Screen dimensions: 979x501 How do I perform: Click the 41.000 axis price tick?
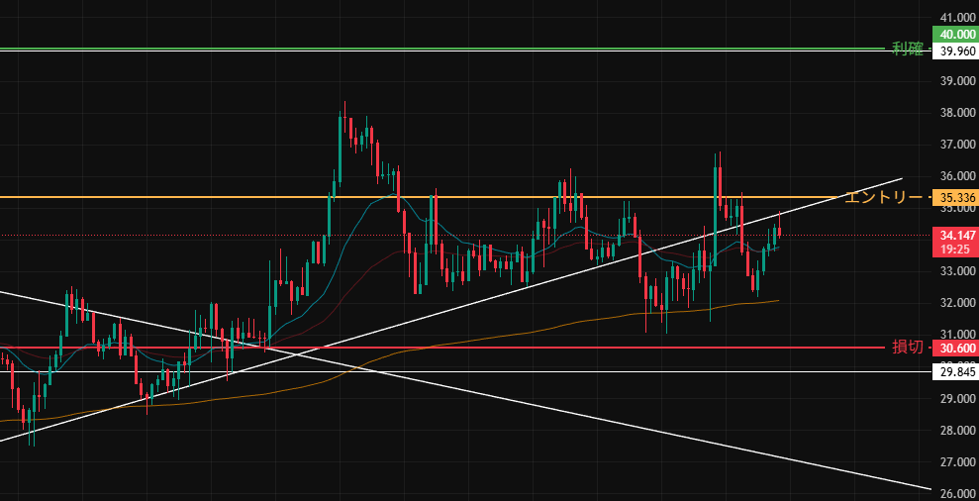click(x=957, y=18)
